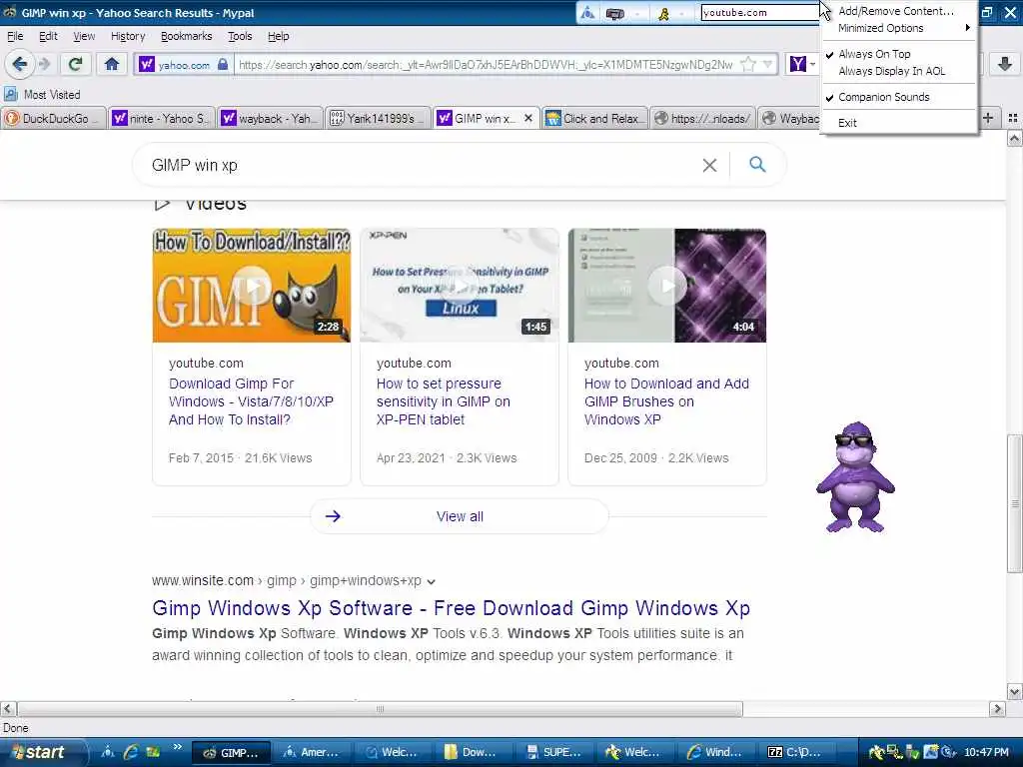Screen dimensions: 1023x767
Task: Open search engine selector dropdown
Action: (813, 64)
